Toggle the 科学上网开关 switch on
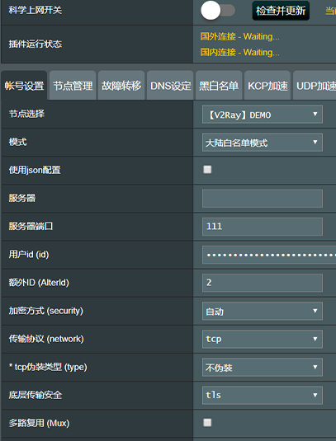Image resolution: width=336 pixels, height=441 pixels. tap(218, 11)
